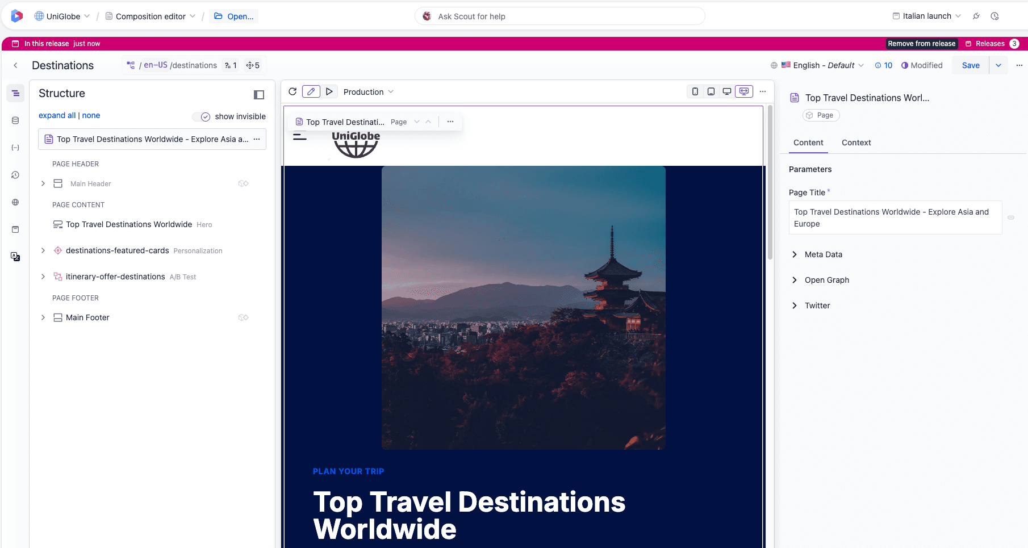Open the UniGlobe project menu
The image size is (1028, 548).
tap(62, 16)
